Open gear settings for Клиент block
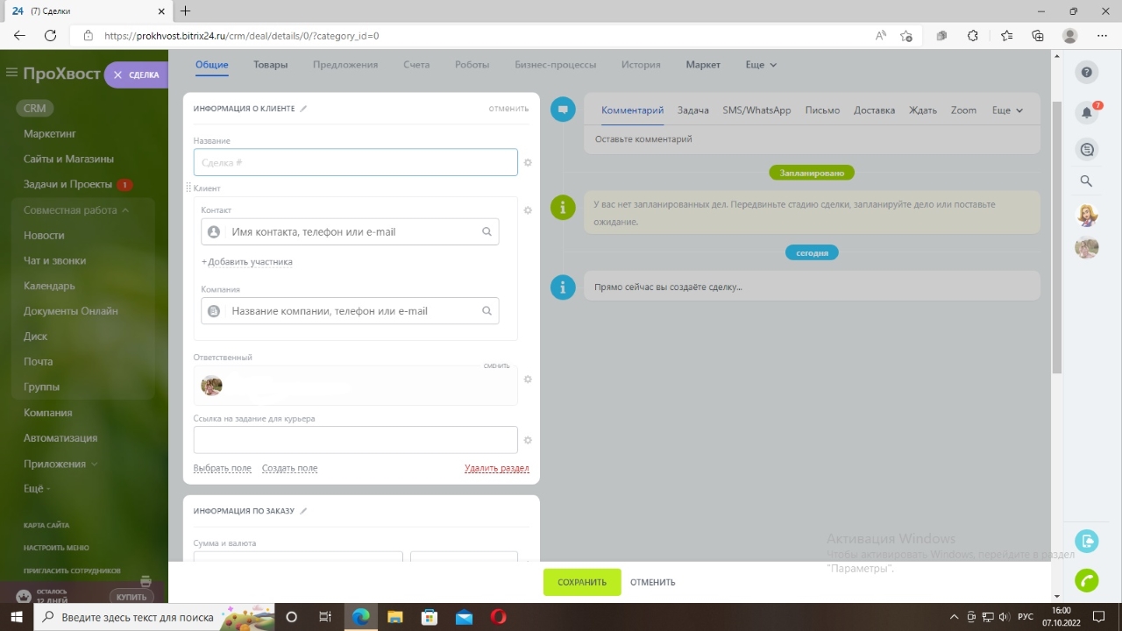Screen dimensions: 1122x631 click(x=528, y=210)
